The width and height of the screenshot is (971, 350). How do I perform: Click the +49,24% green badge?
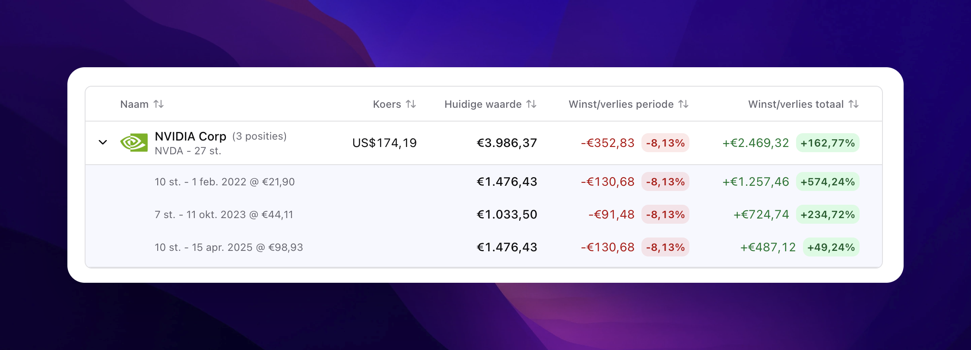coord(831,247)
